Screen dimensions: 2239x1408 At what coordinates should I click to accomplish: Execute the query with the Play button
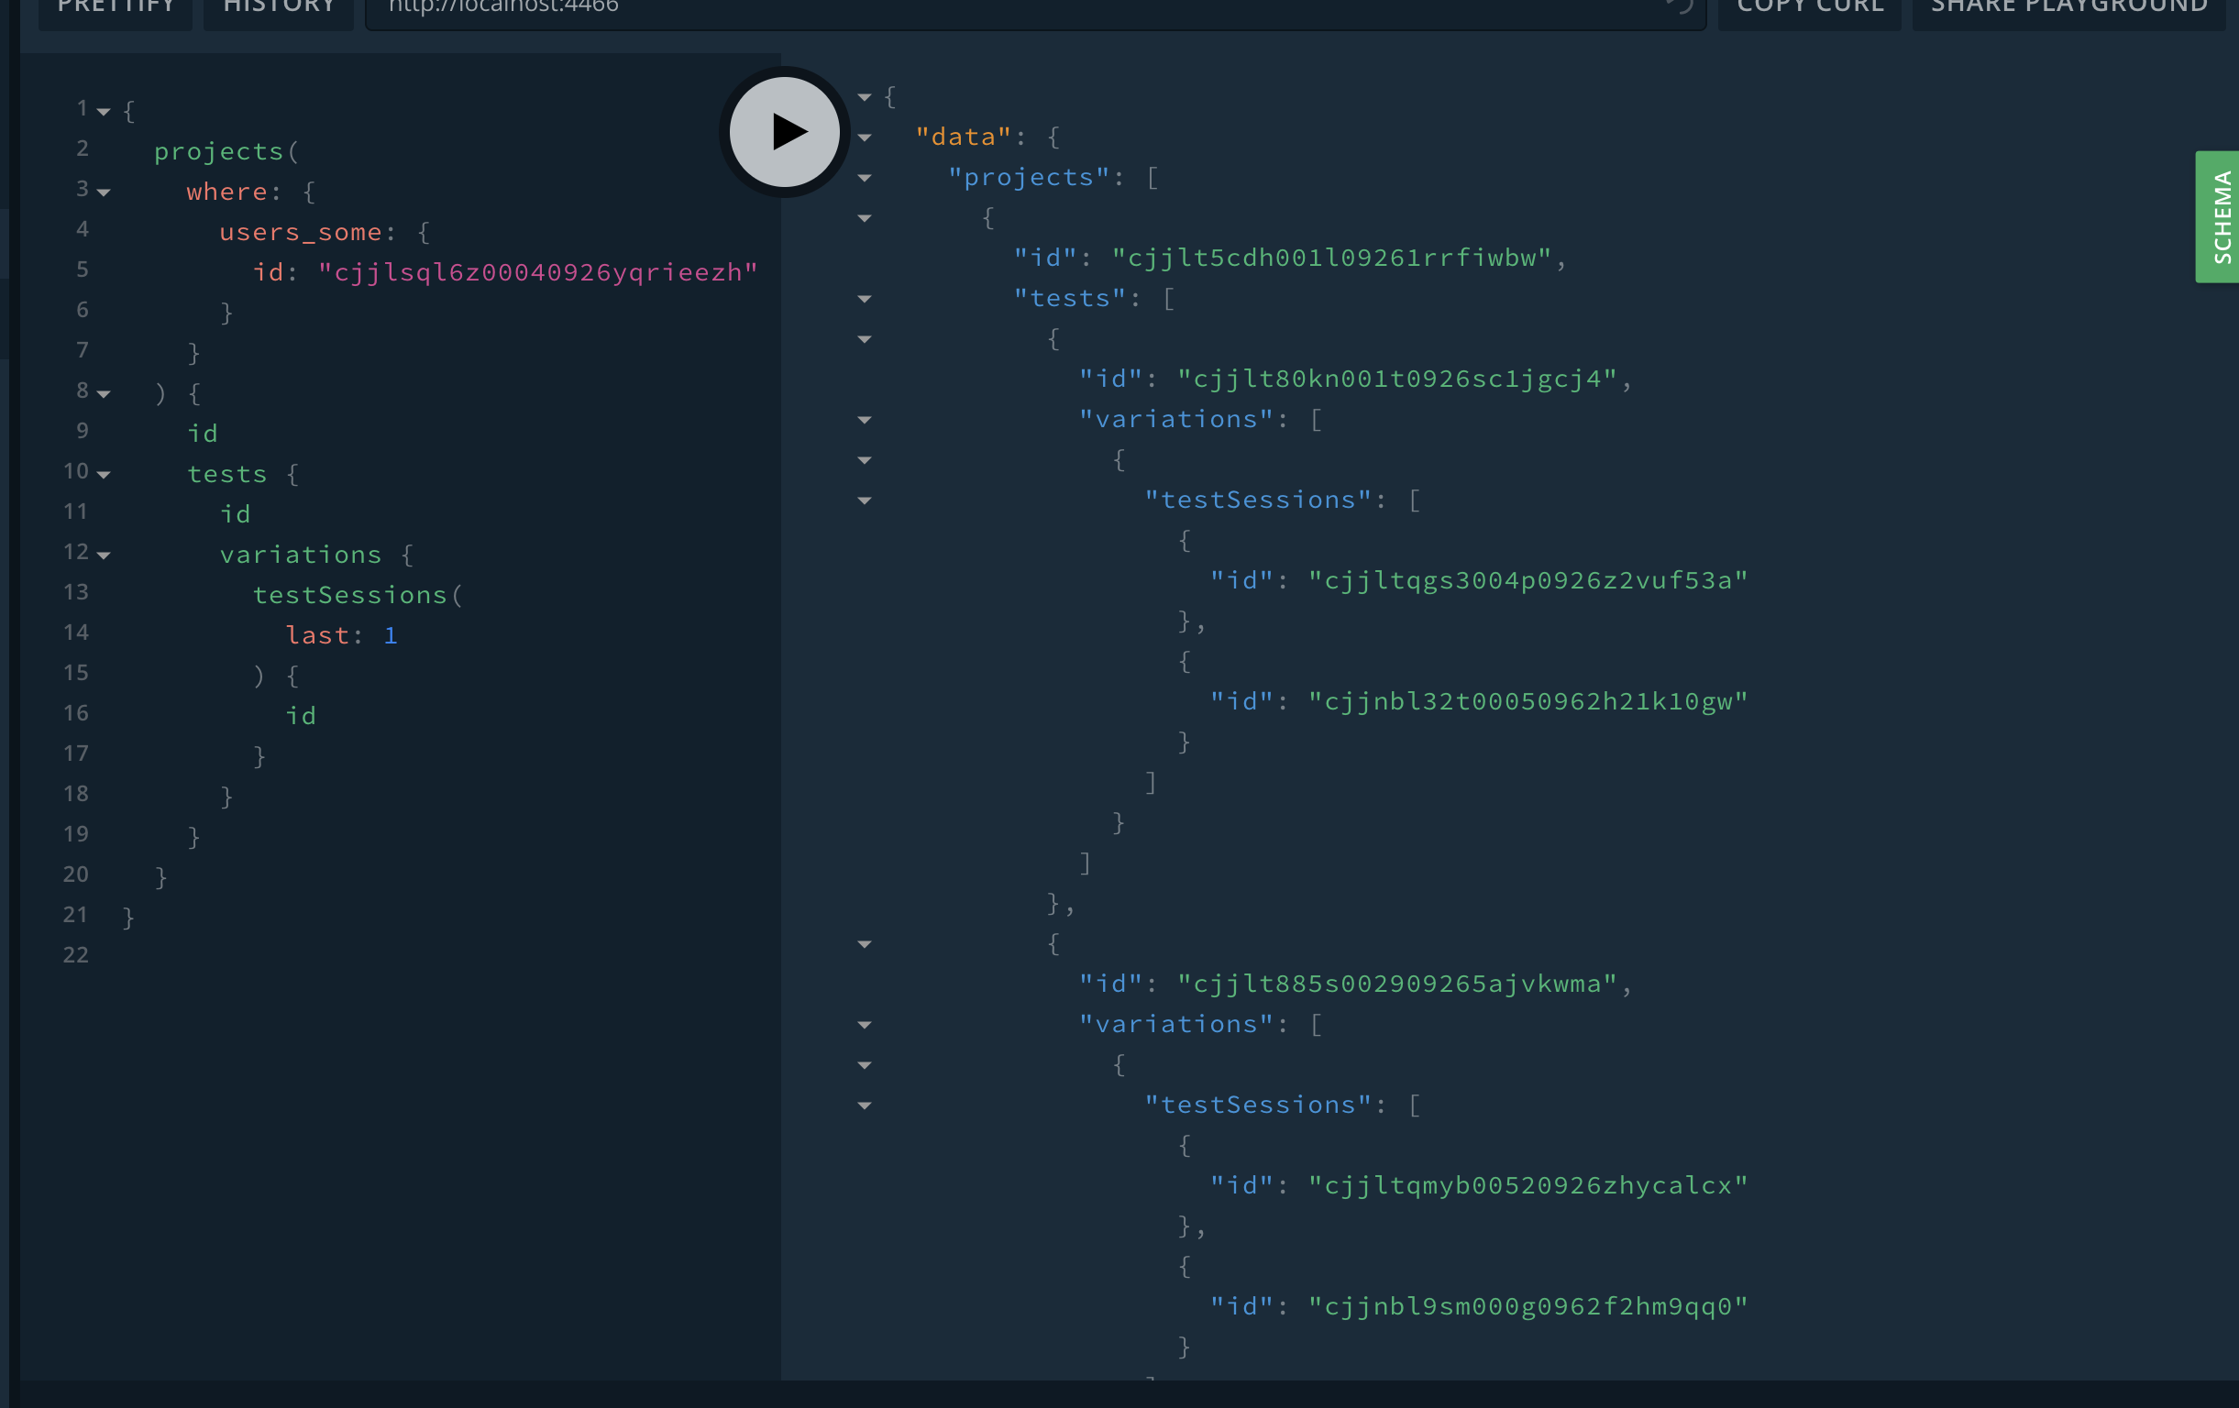[784, 131]
